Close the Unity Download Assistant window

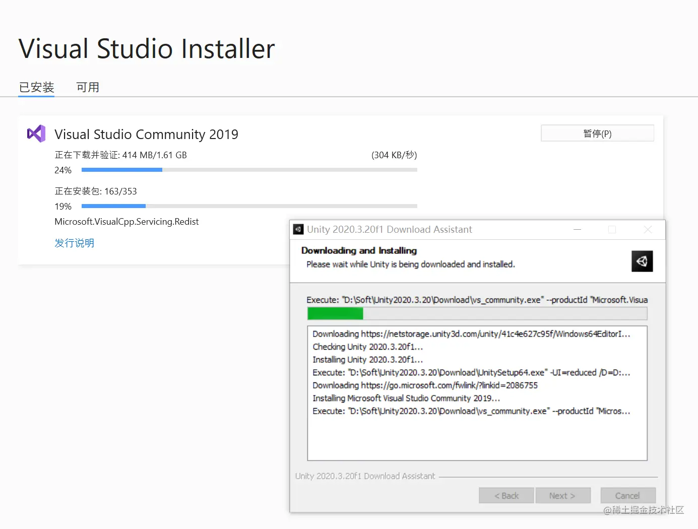coord(648,229)
